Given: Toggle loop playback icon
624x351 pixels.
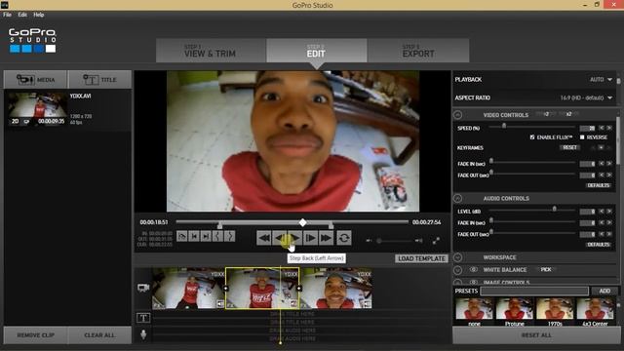Looking at the screenshot, I should (344, 238).
